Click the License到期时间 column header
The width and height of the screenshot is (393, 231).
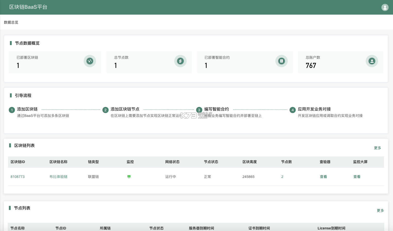[331, 228]
